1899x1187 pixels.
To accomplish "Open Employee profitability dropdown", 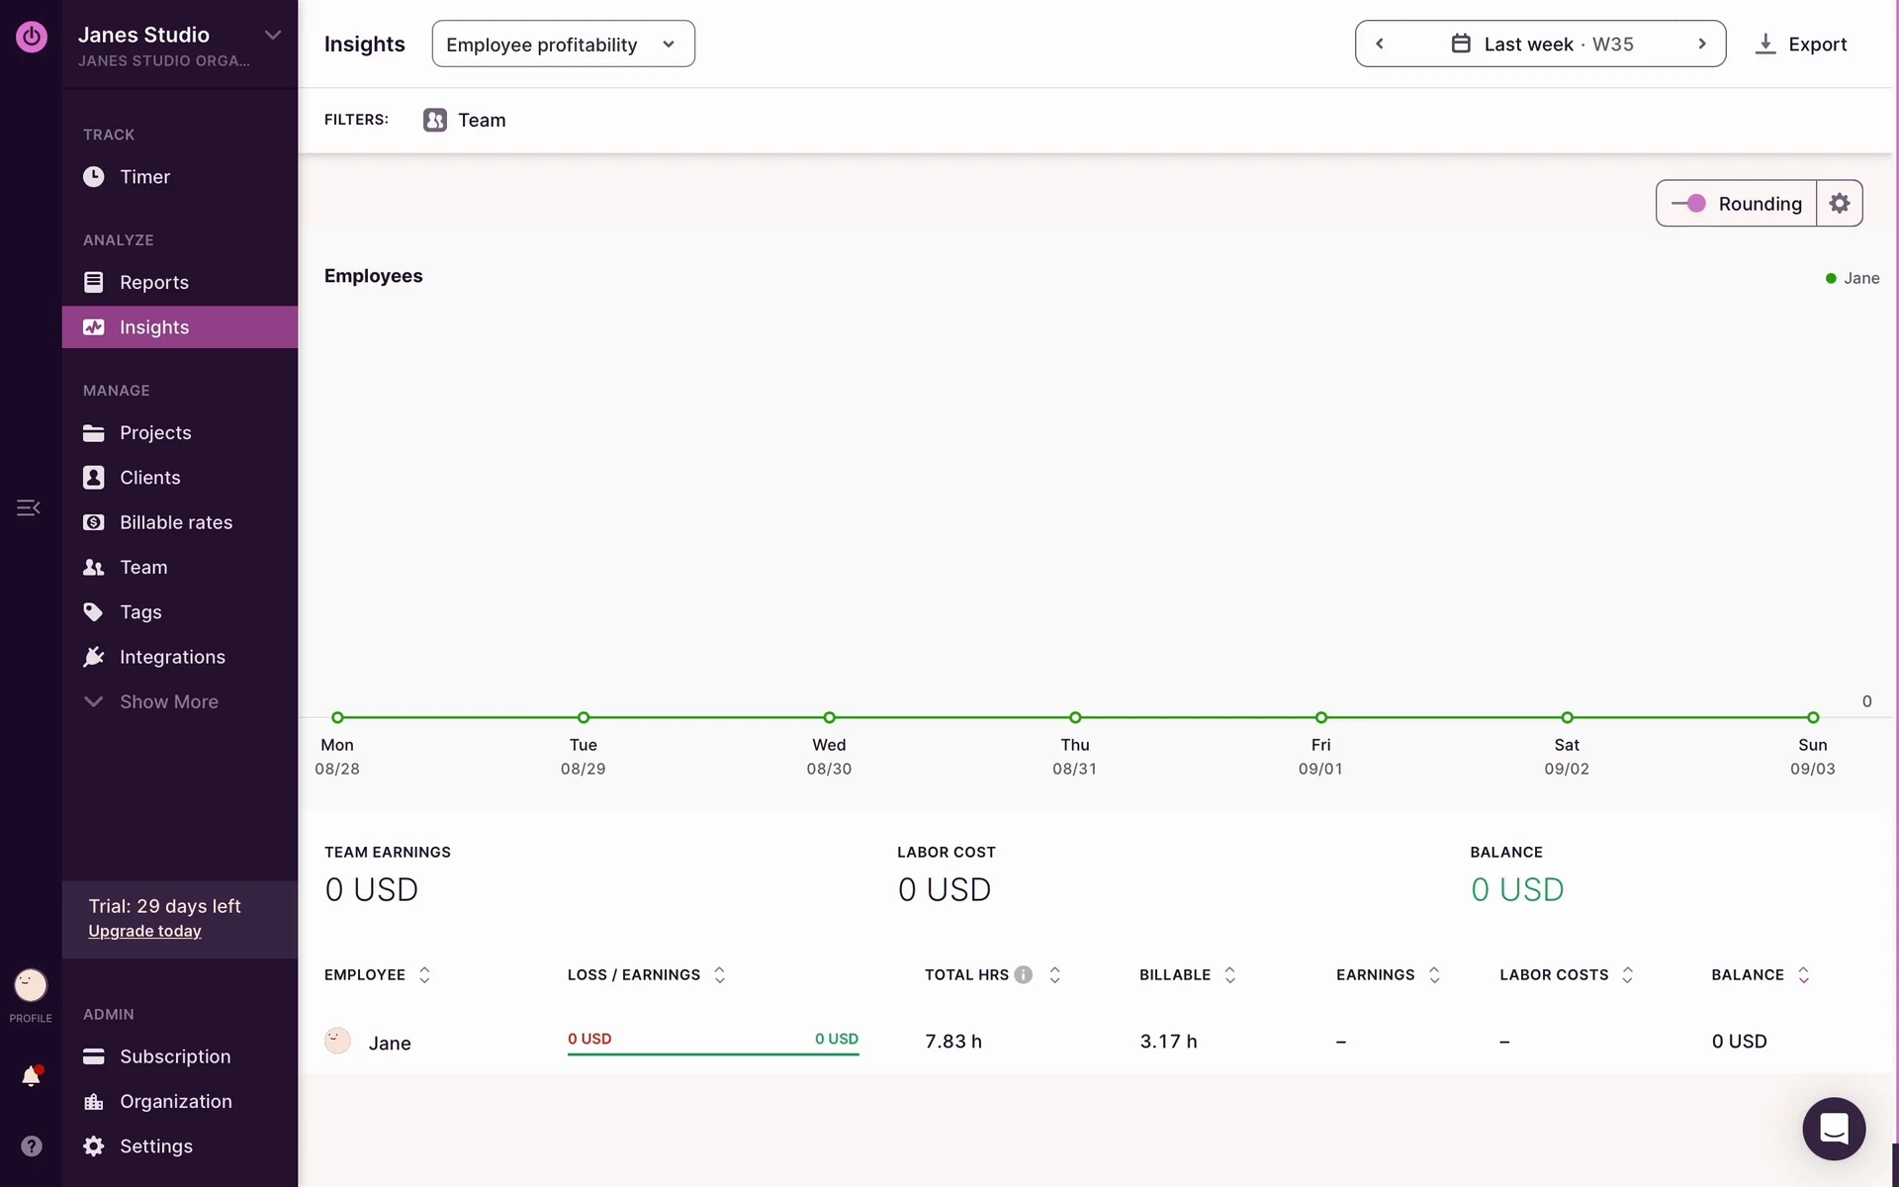I will pos(563,45).
